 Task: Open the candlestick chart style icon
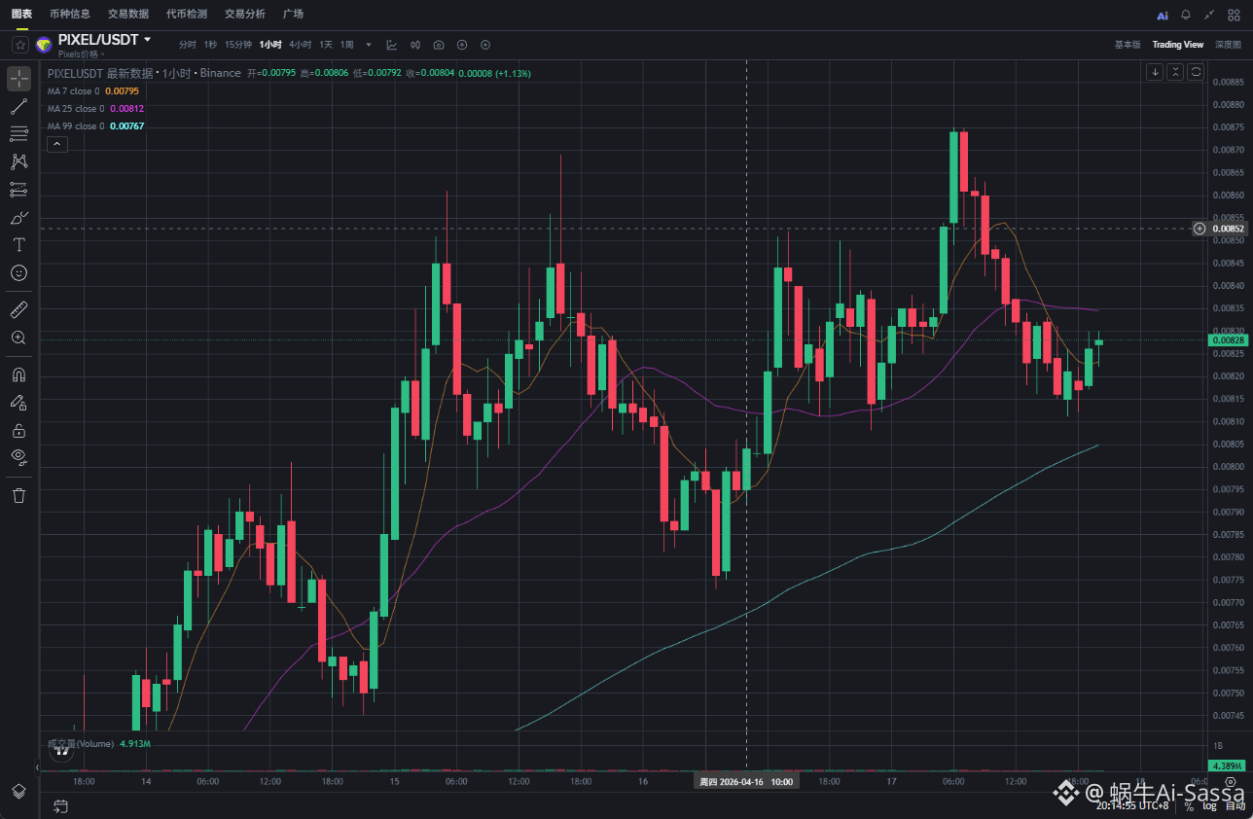pos(415,45)
